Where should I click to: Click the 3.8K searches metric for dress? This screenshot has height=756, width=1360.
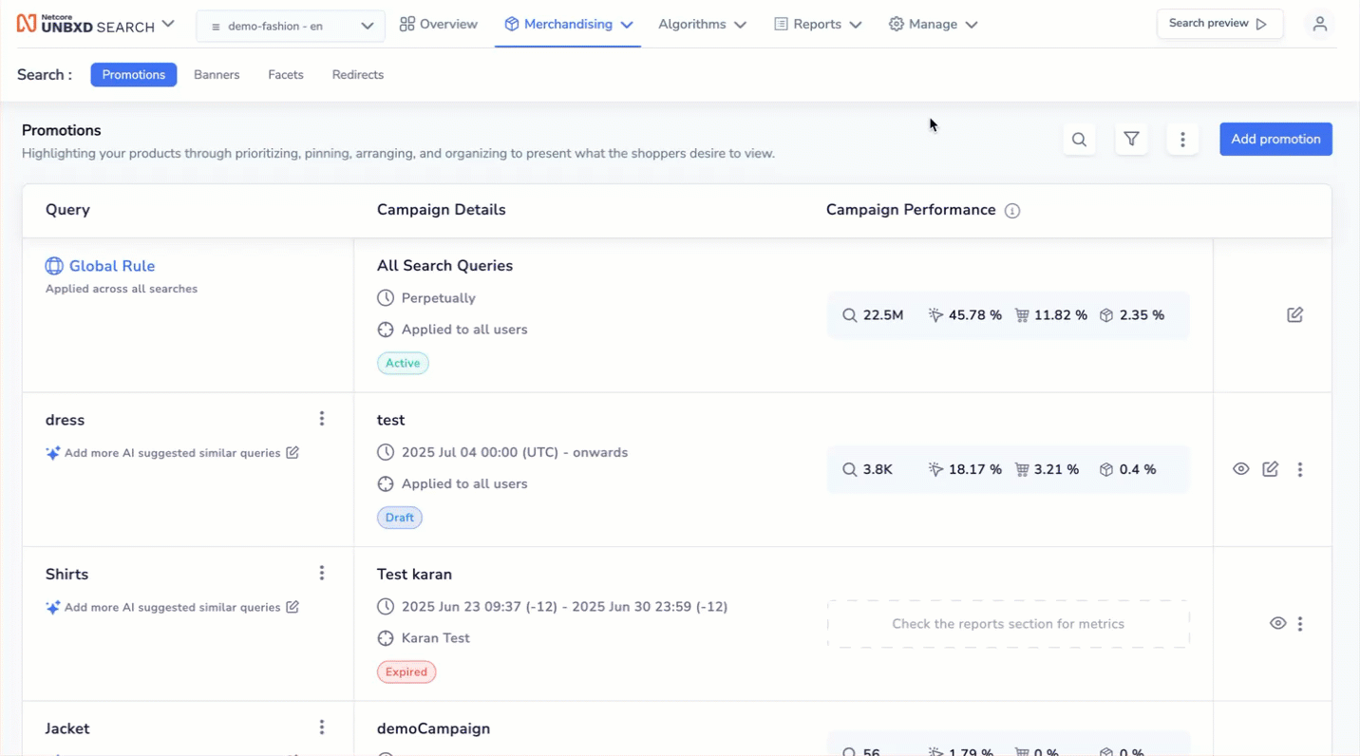pos(867,469)
